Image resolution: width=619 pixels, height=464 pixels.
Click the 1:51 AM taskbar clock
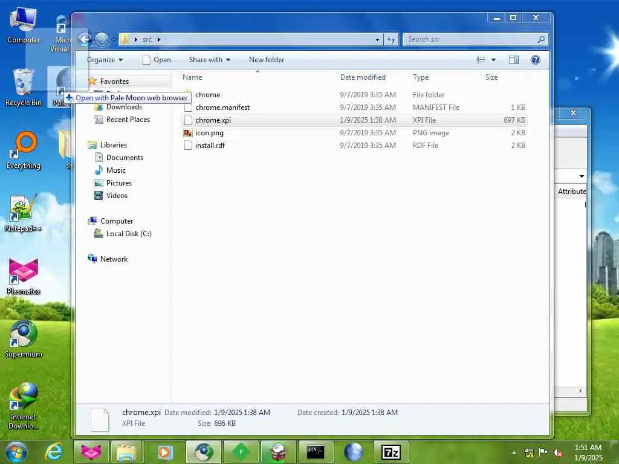pos(588,453)
